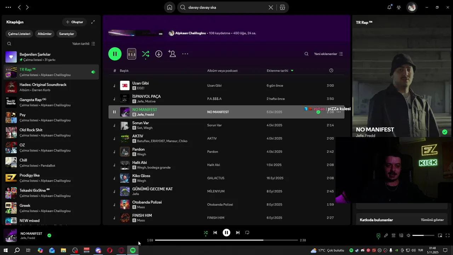Viewport: 453px width, 255px height.
Task: Remove NO MANIFEST row's saved checkmark
Action: 318,112
